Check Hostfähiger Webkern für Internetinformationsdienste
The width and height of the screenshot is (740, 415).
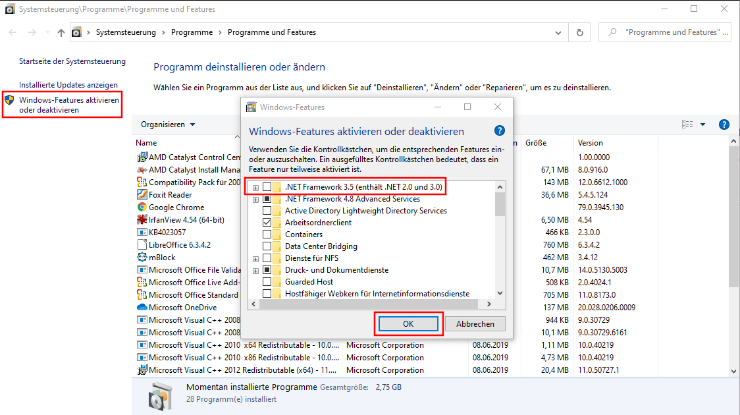click(267, 294)
